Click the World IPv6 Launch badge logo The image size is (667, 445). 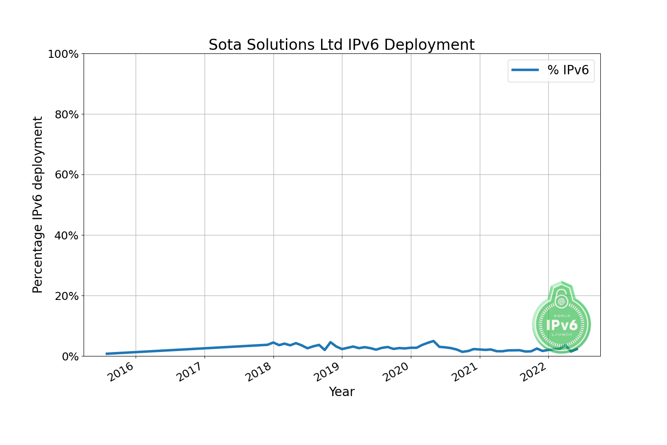[562, 319]
